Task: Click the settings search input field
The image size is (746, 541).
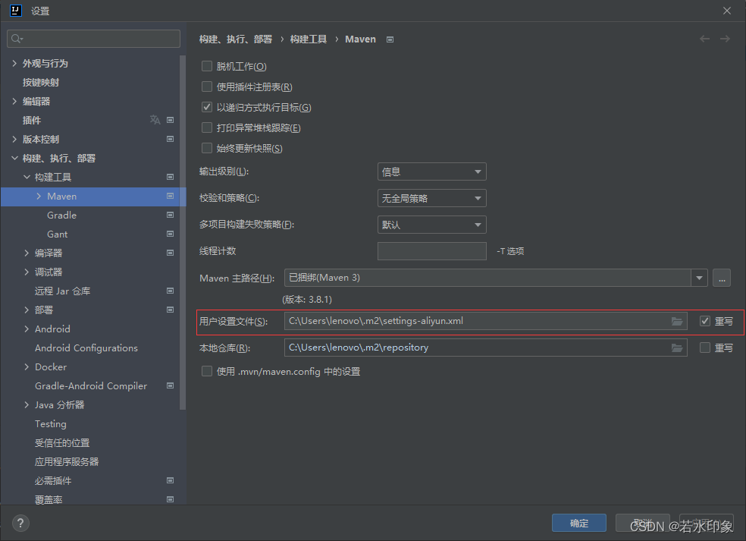Action: click(94, 39)
